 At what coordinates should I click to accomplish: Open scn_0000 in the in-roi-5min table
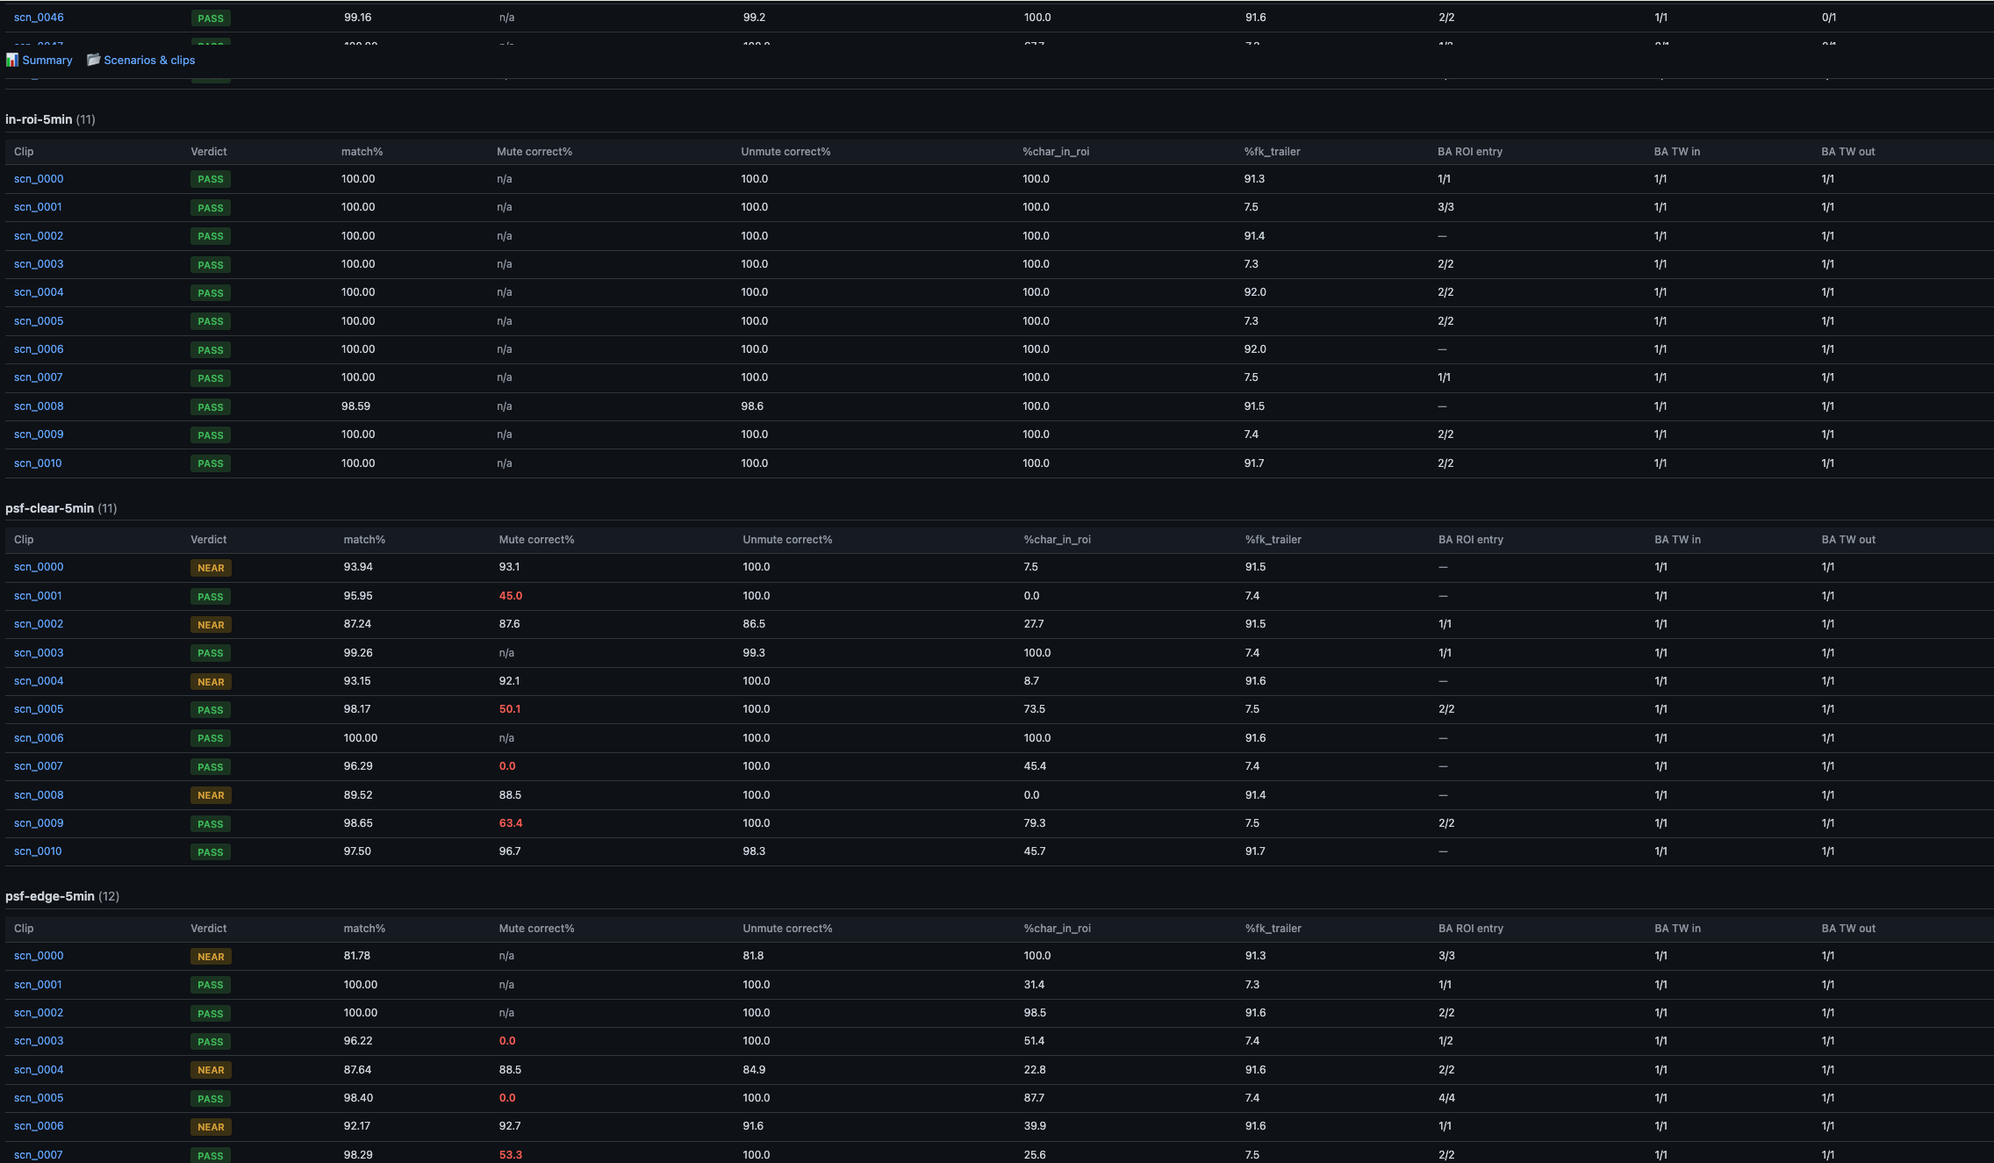click(39, 179)
